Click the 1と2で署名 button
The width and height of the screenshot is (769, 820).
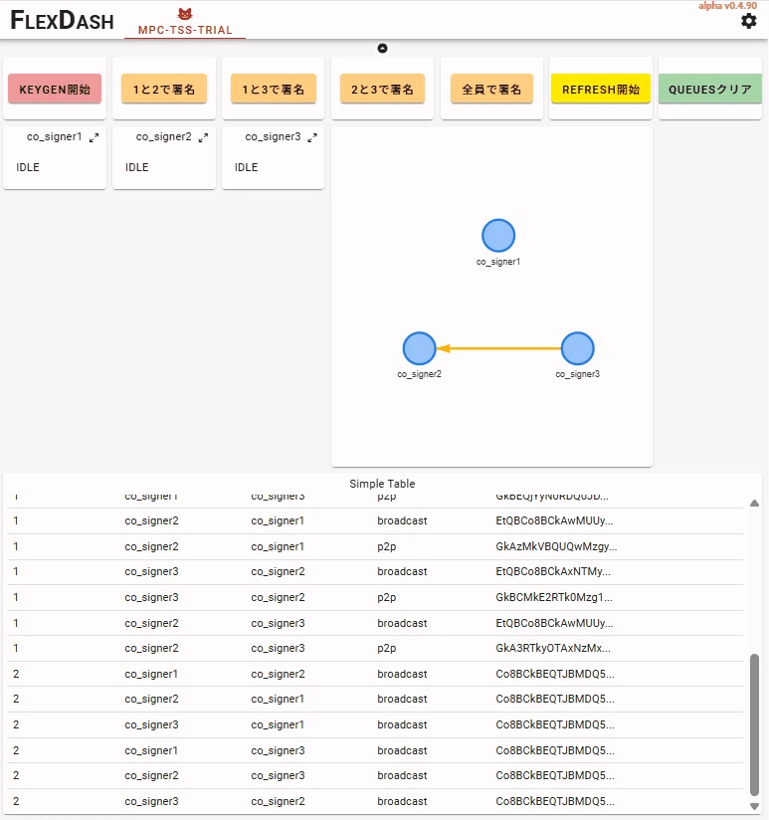pyautogui.click(x=164, y=89)
